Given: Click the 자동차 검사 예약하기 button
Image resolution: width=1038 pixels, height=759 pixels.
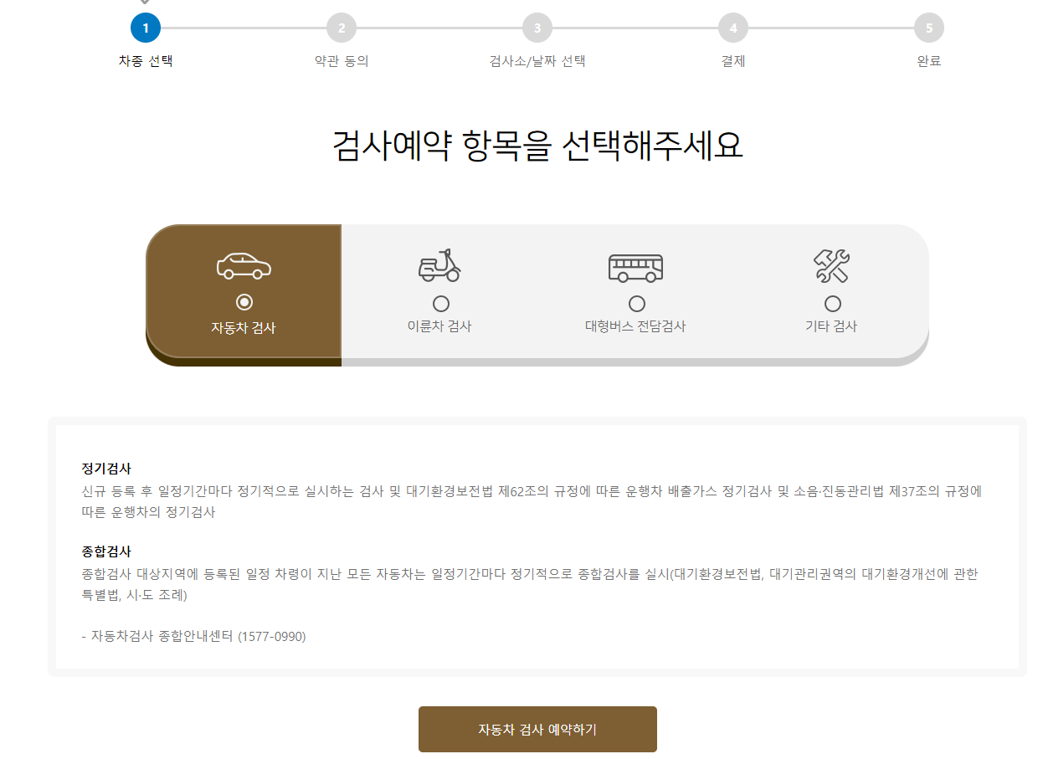Looking at the screenshot, I should click(537, 729).
